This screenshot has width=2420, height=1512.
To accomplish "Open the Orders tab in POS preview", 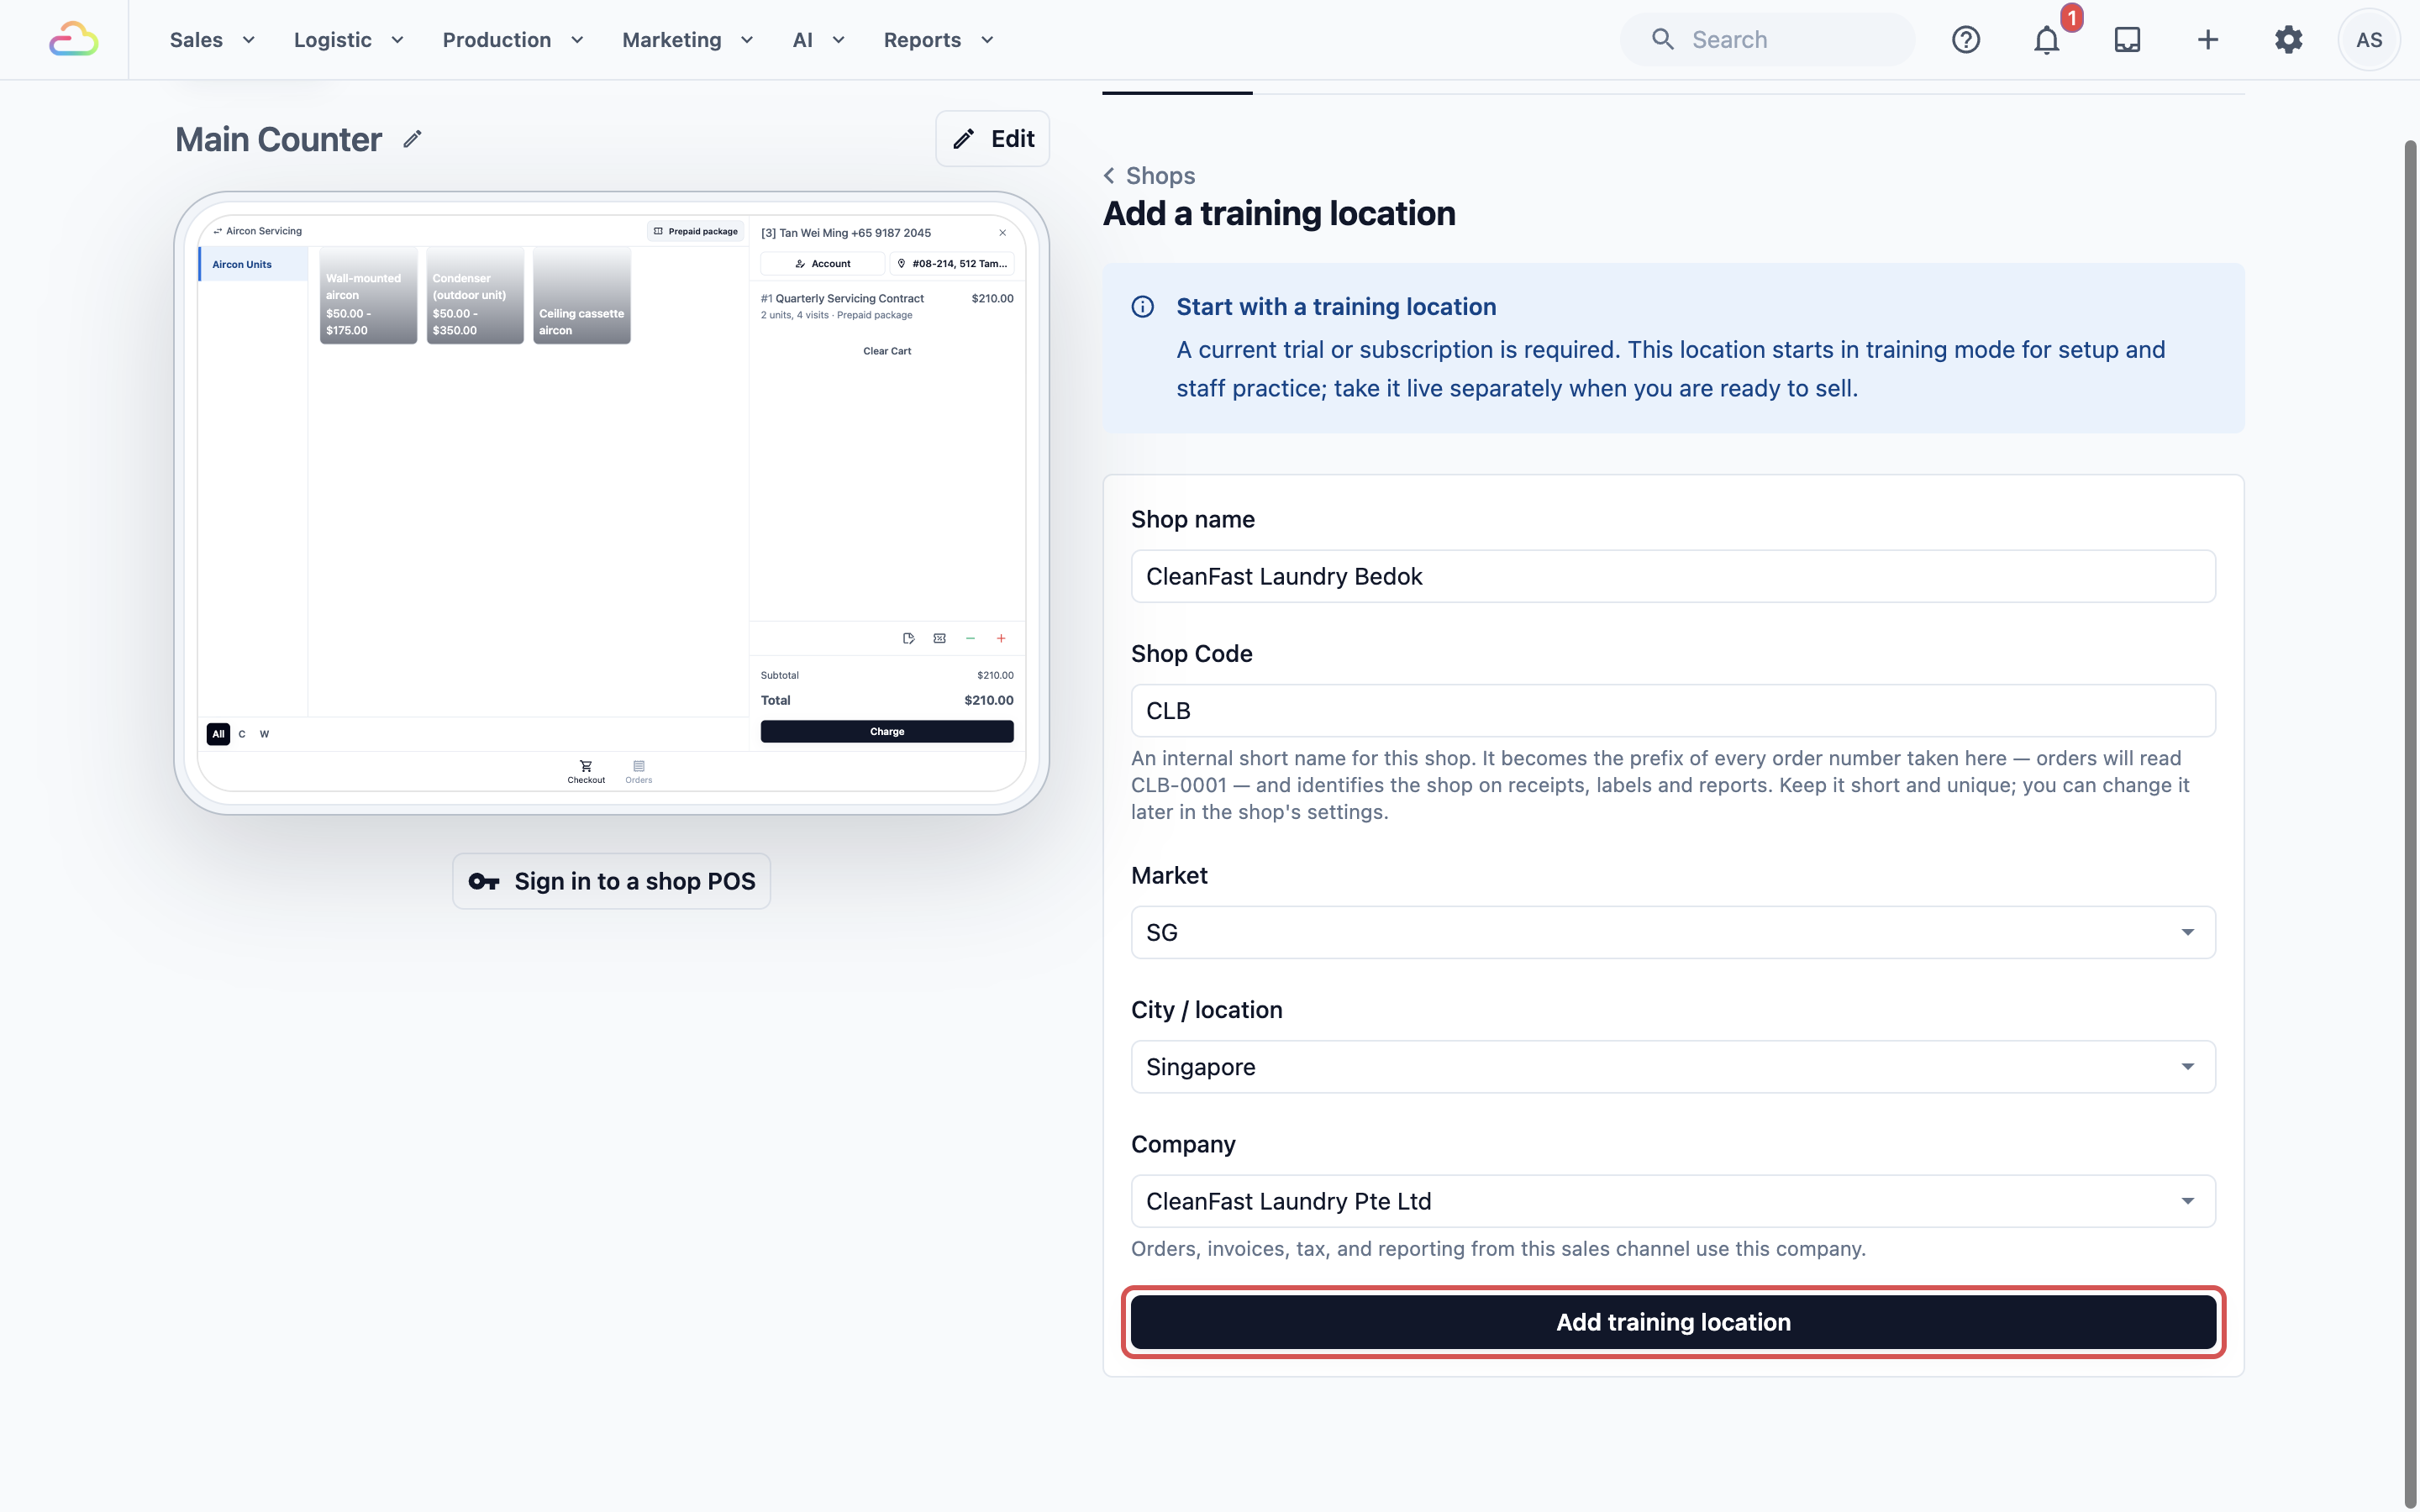I will [x=639, y=771].
